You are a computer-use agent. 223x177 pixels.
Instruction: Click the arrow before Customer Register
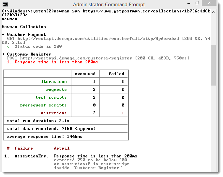[x=3, y=54]
